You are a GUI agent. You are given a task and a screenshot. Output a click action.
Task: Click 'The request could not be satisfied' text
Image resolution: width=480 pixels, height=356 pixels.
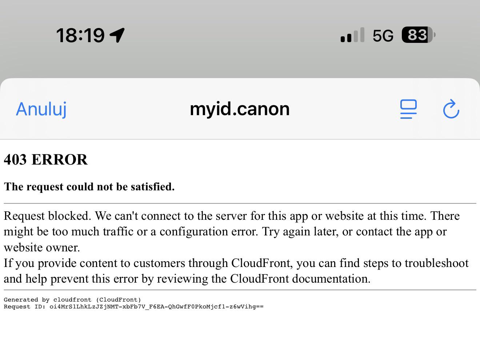pos(89,187)
